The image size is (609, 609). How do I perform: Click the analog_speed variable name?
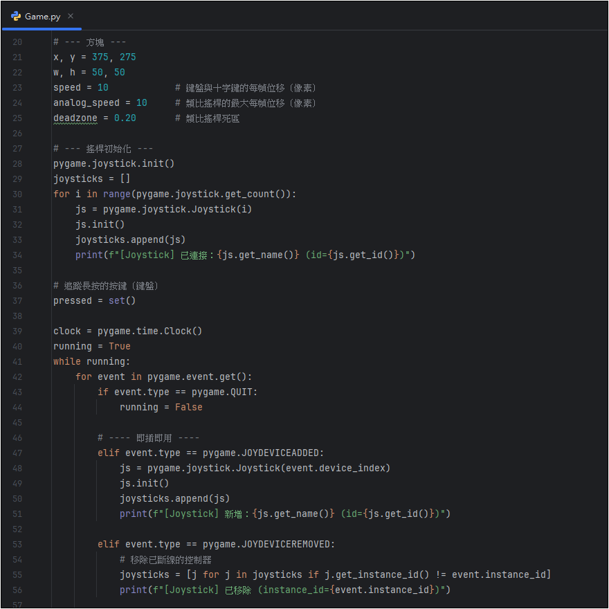coord(86,102)
